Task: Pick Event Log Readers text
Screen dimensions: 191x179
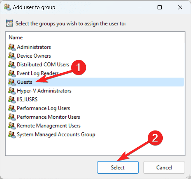Action: pos(38,73)
